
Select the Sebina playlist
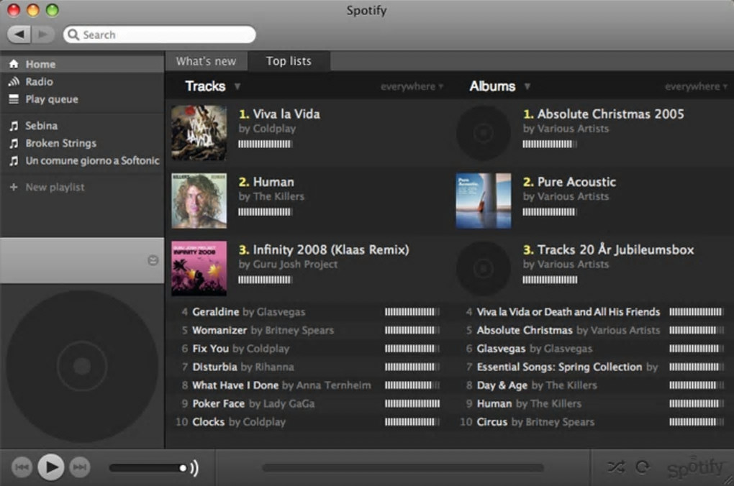tap(82, 126)
